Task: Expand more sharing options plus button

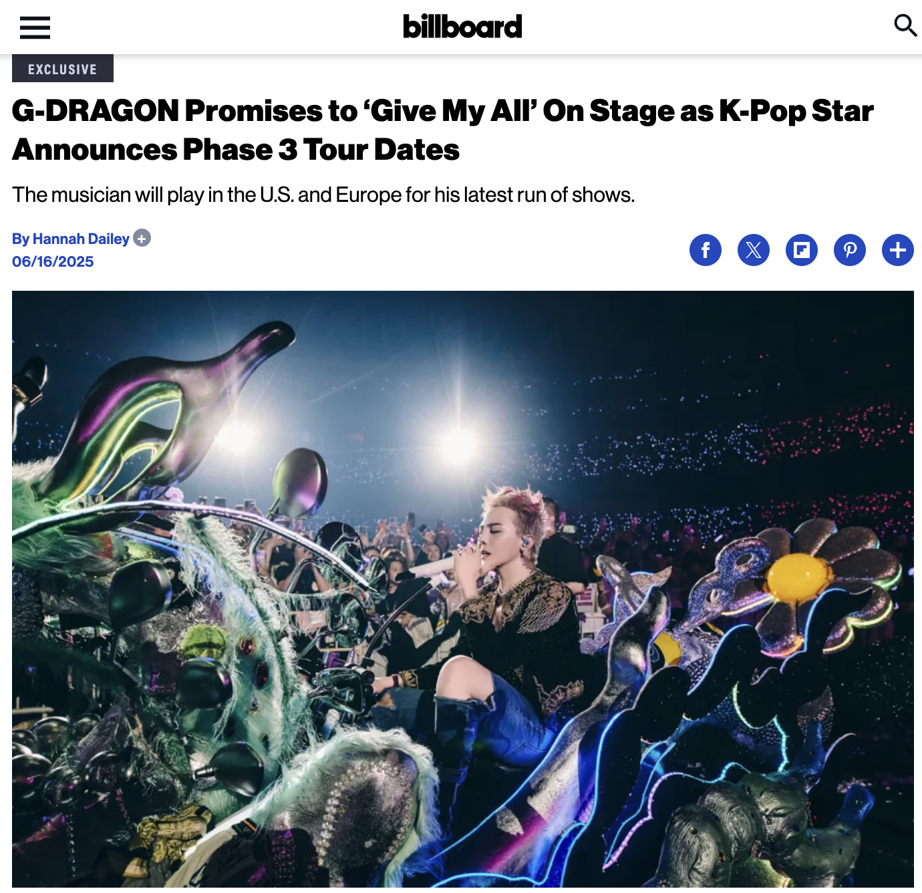Action: (x=898, y=250)
